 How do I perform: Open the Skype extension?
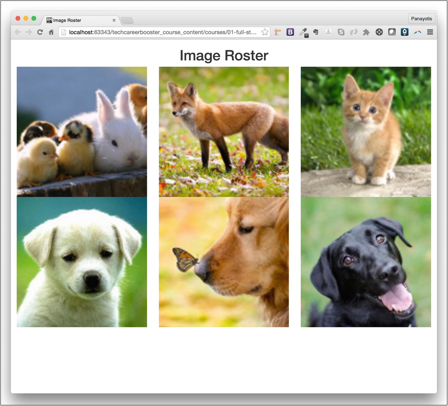(341, 32)
